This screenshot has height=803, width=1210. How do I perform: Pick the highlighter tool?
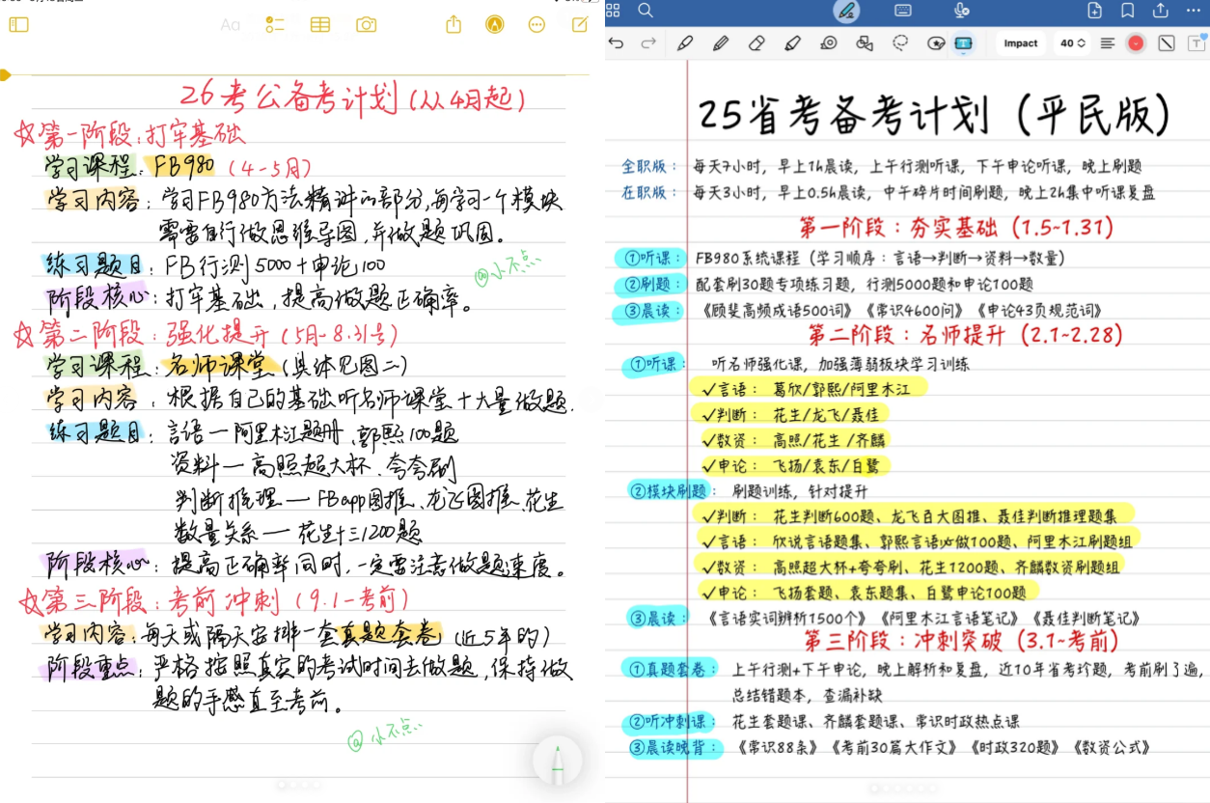(792, 42)
